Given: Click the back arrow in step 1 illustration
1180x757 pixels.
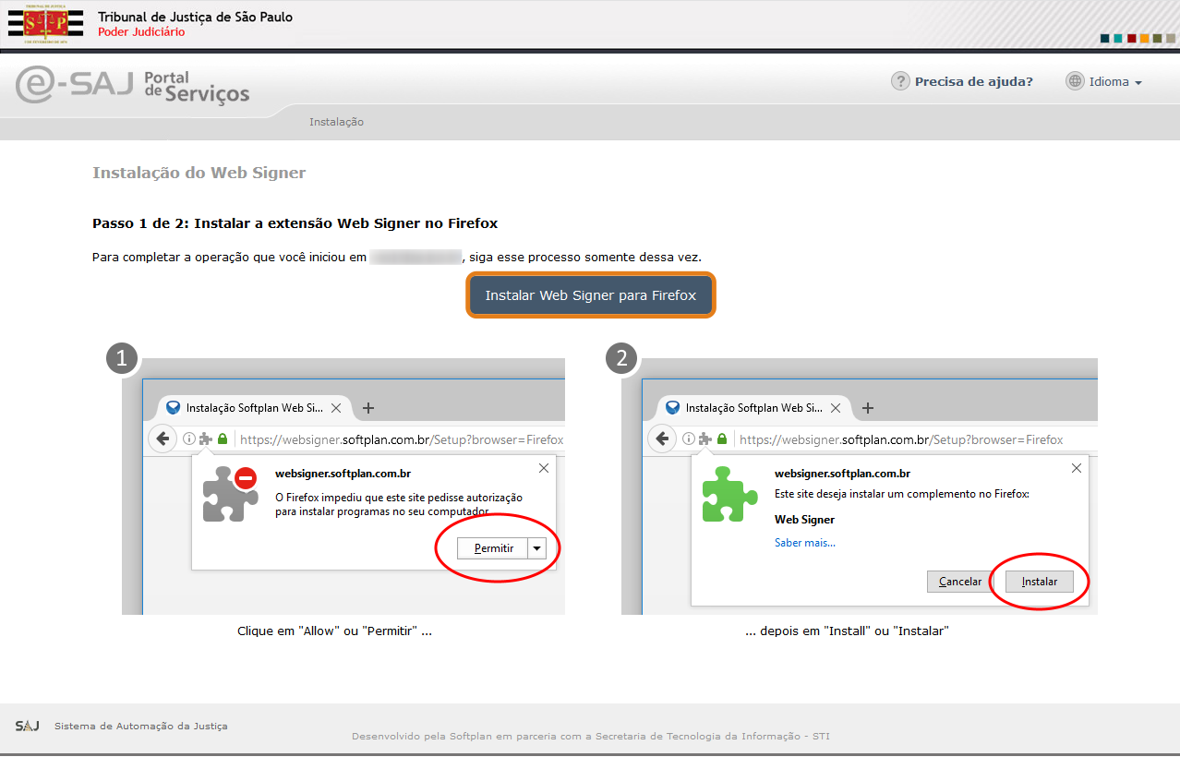Looking at the screenshot, I should (x=163, y=439).
